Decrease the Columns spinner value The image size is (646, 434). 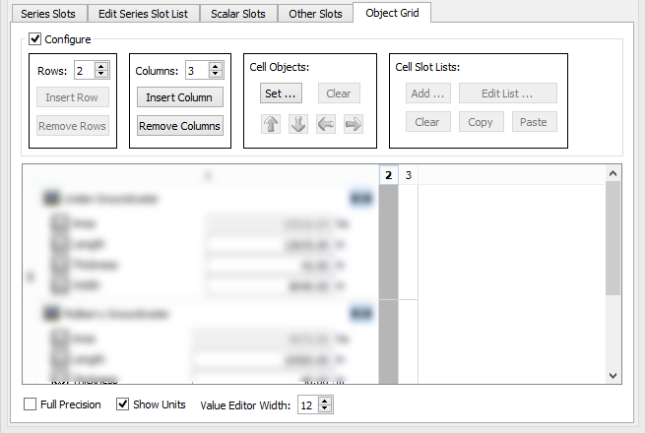click(x=214, y=75)
